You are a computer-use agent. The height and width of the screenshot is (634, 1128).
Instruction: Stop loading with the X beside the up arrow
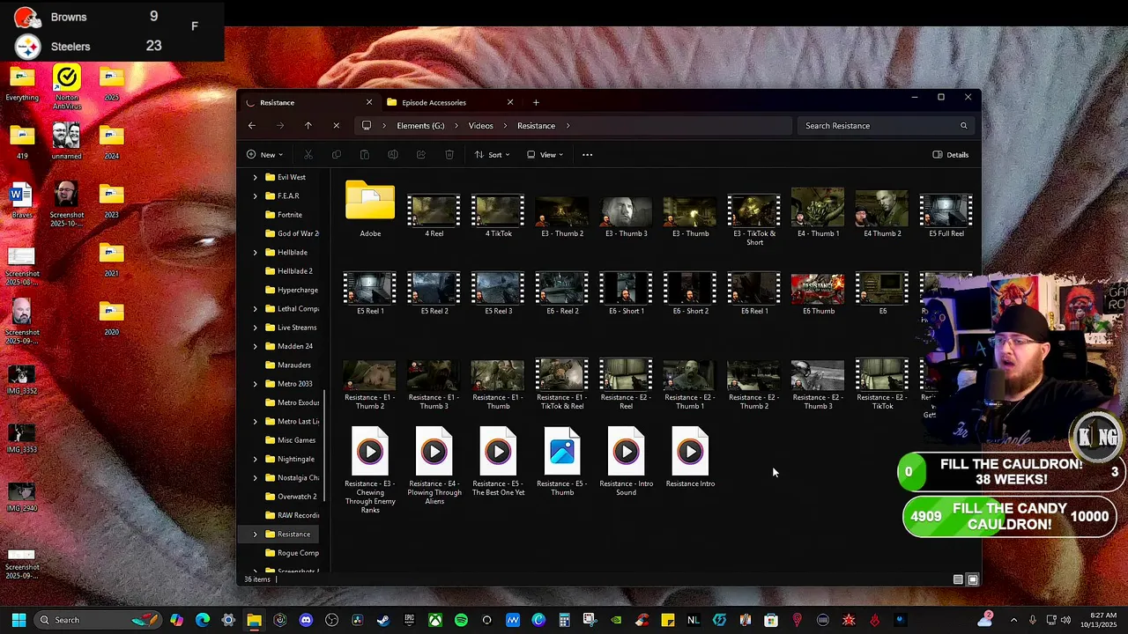click(x=336, y=126)
